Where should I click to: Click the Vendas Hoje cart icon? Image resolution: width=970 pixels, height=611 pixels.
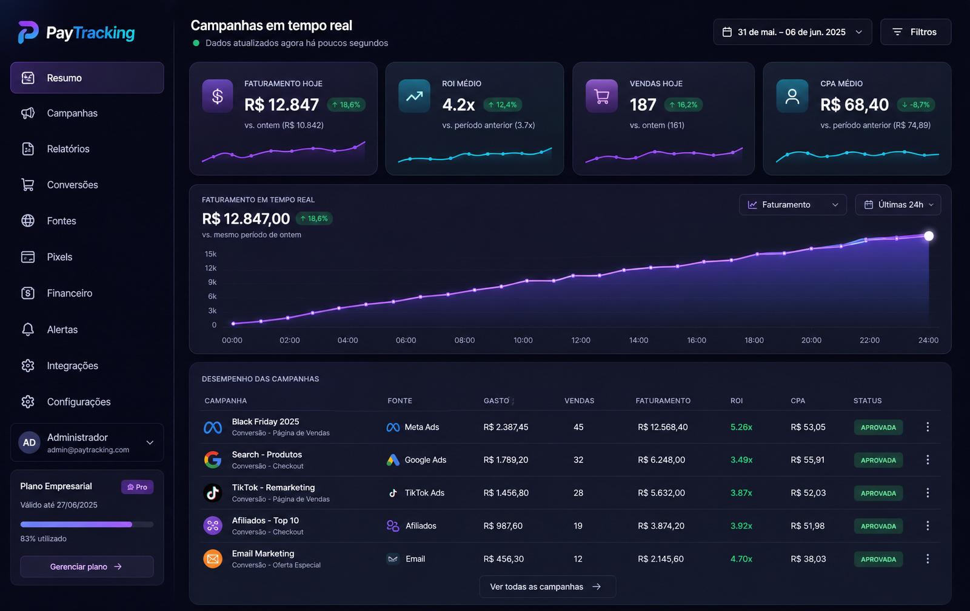pos(601,96)
